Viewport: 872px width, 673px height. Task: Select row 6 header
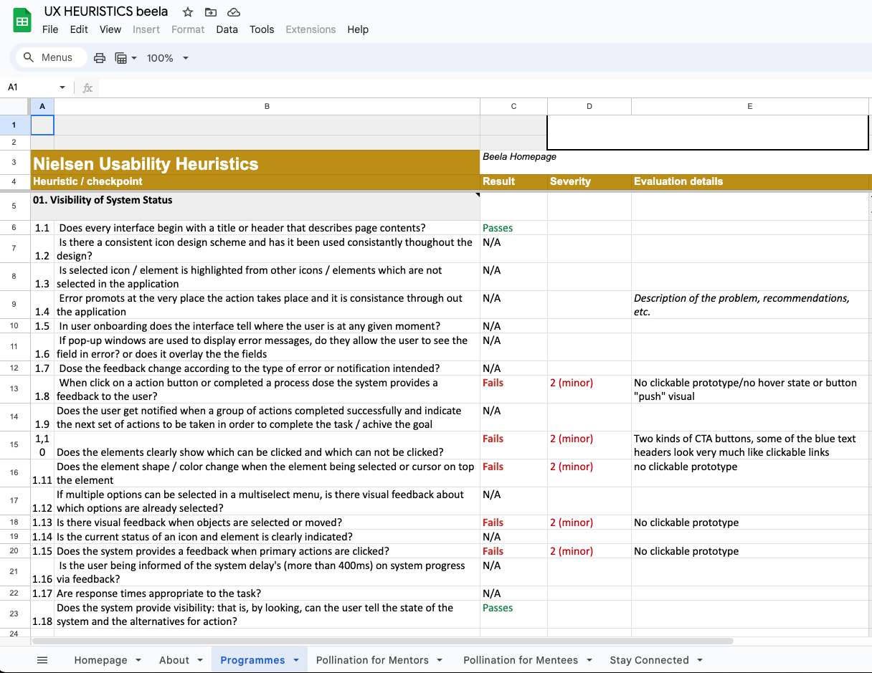click(x=14, y=228)
